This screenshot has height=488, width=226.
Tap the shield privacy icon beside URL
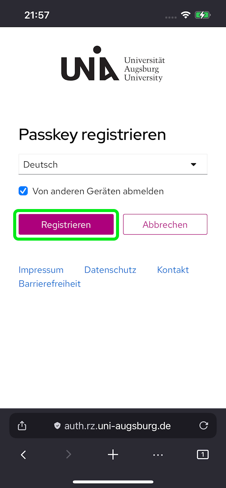pos(57,426)
